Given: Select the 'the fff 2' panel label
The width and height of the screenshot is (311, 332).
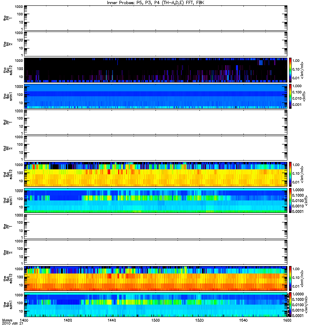Looking at the screenshot, I should click(x=8, y=253).
